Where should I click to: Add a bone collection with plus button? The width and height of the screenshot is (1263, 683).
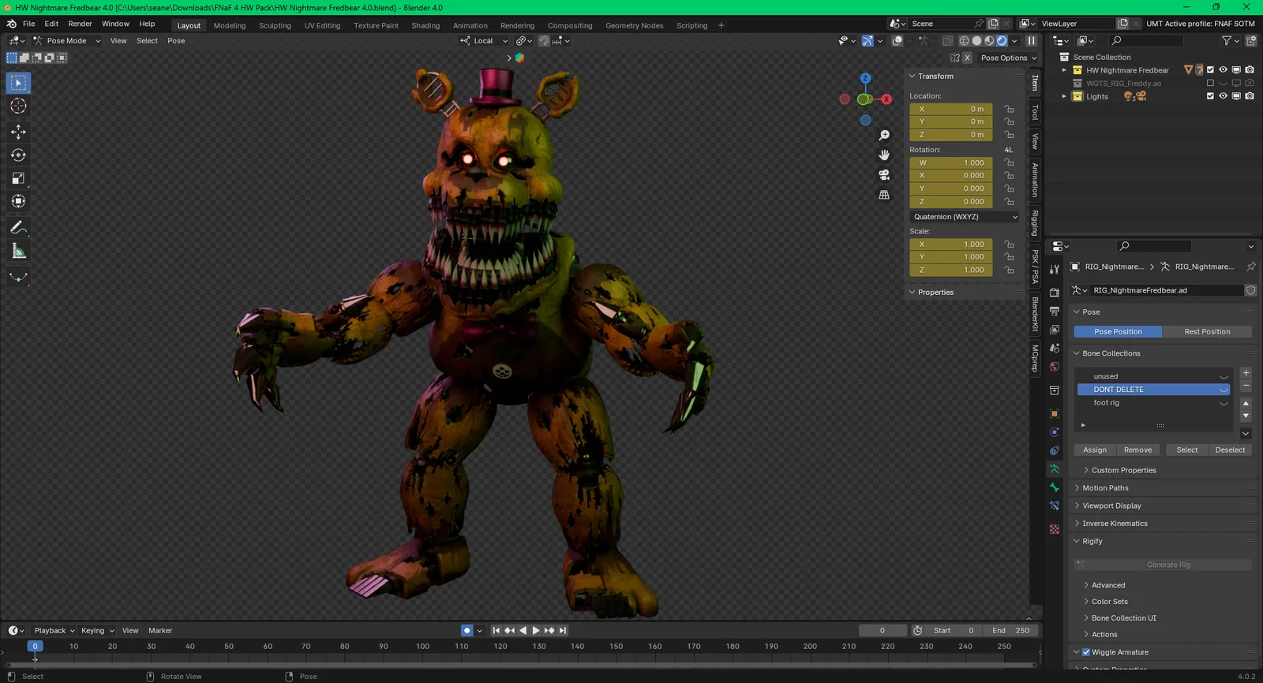point(1246,373)
